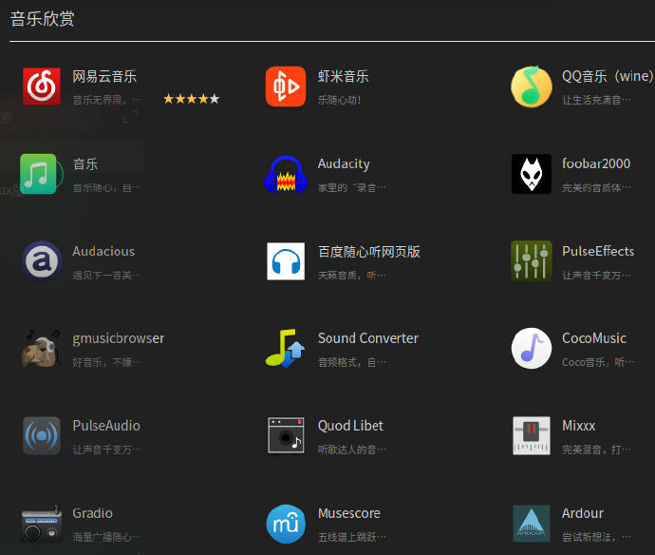Click the 乐随心动! description under 虾米音乐
Viewport: 655px width, 555px height.
[339, 100]
